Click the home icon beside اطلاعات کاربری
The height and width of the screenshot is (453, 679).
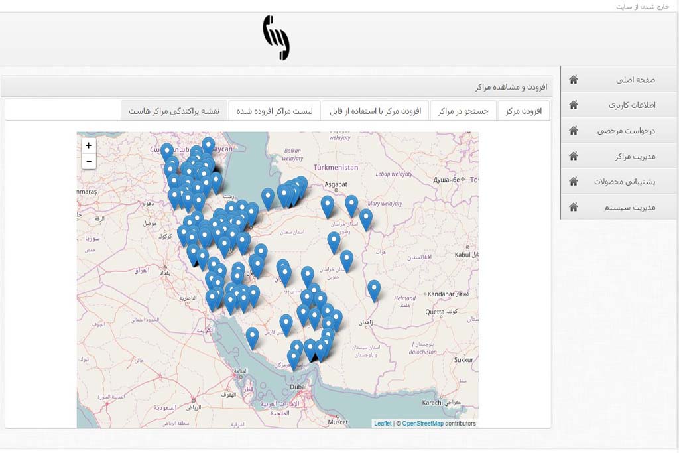[574, 105]
